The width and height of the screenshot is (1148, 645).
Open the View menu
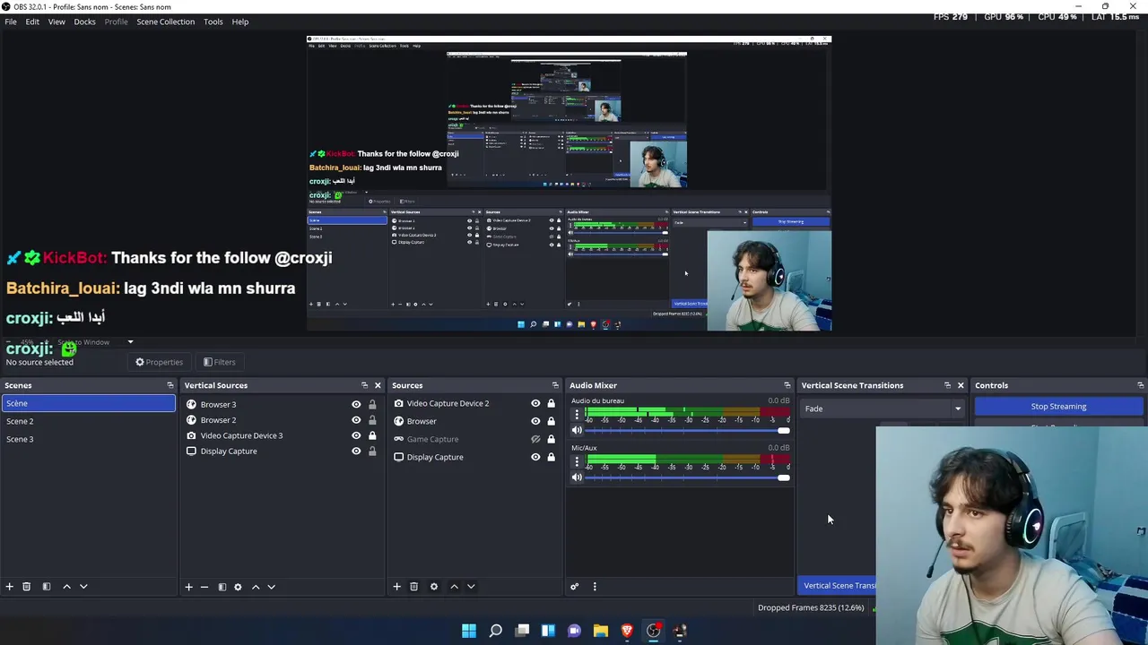click(57, 21)
